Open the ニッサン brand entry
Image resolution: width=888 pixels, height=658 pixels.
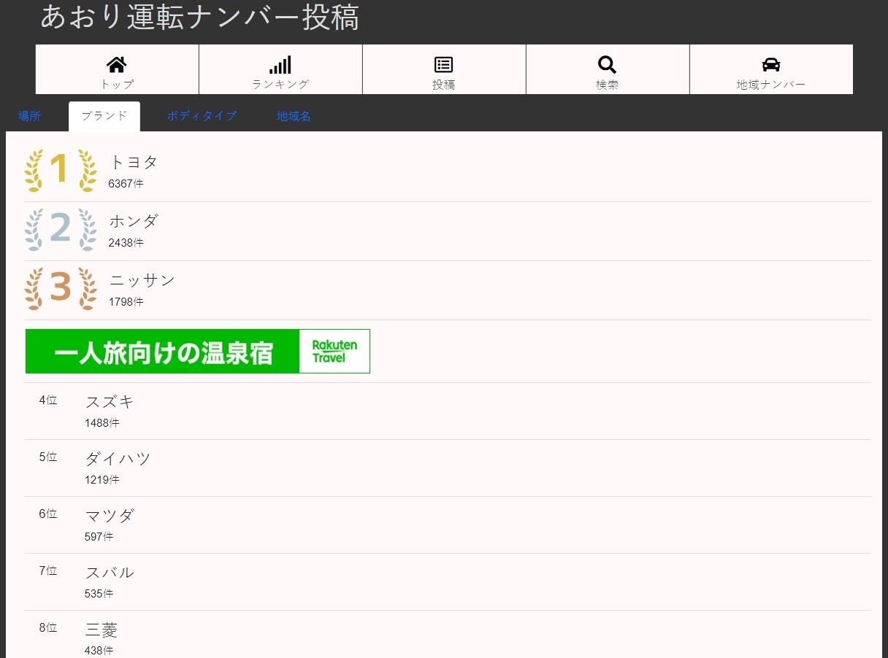pos(142,280)
